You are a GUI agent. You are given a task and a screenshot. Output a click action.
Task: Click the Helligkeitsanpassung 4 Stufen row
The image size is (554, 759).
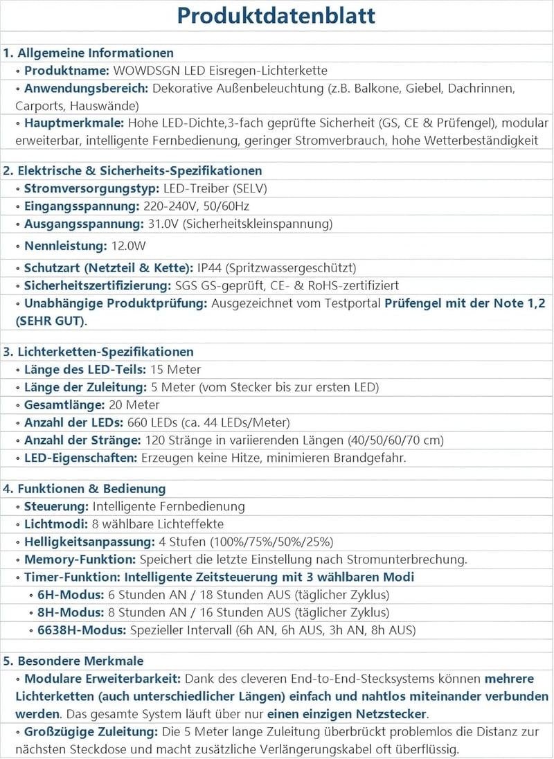click(277, 542)
